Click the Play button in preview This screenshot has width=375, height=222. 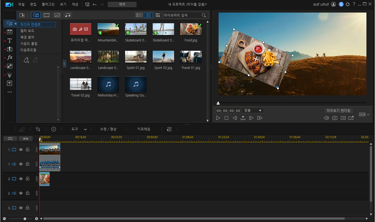point(218,118)
